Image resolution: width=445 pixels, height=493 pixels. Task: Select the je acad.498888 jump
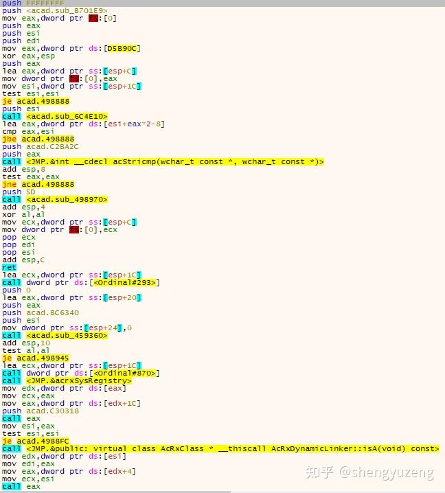[x=36, y=101]
